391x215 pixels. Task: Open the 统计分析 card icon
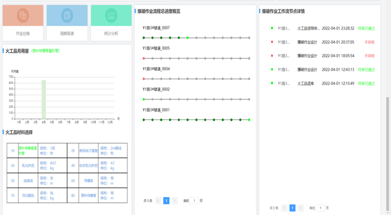111,16
